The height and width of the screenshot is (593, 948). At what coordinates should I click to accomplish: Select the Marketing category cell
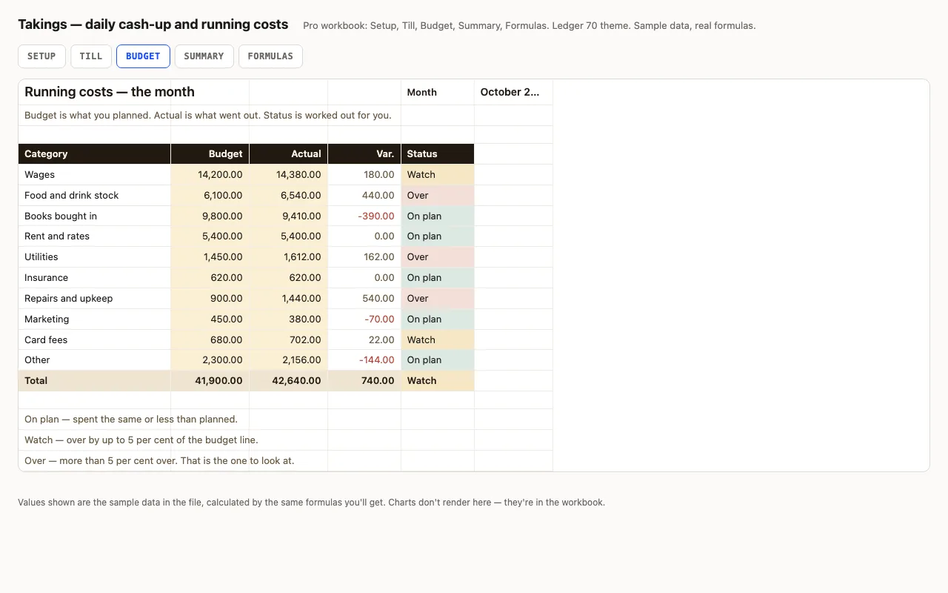pyautogui.click(x=95, y=319)
